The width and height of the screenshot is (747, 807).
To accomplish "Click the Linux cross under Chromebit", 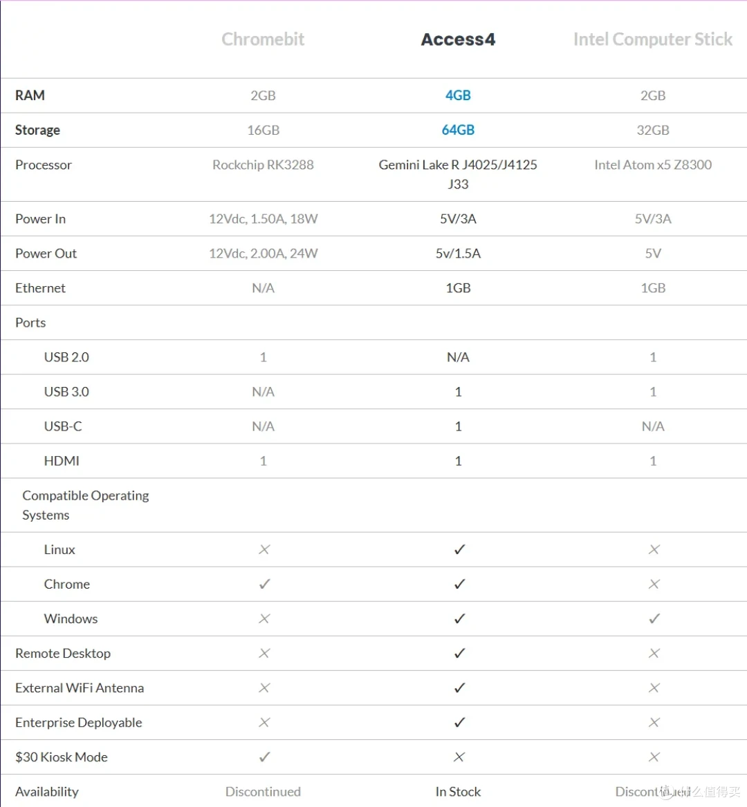I will click(264, 550).
